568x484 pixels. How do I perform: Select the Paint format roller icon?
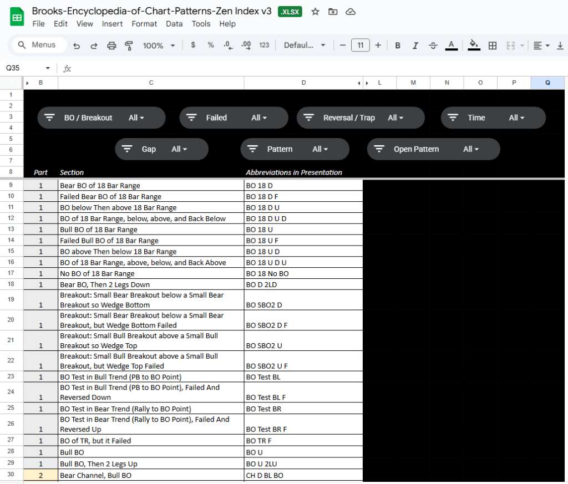tap(129, 45)
